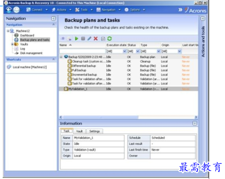Click the horizontal scrollbar left arrow
This screenshot has width=225, height=179.
click(x=61, y=117)
